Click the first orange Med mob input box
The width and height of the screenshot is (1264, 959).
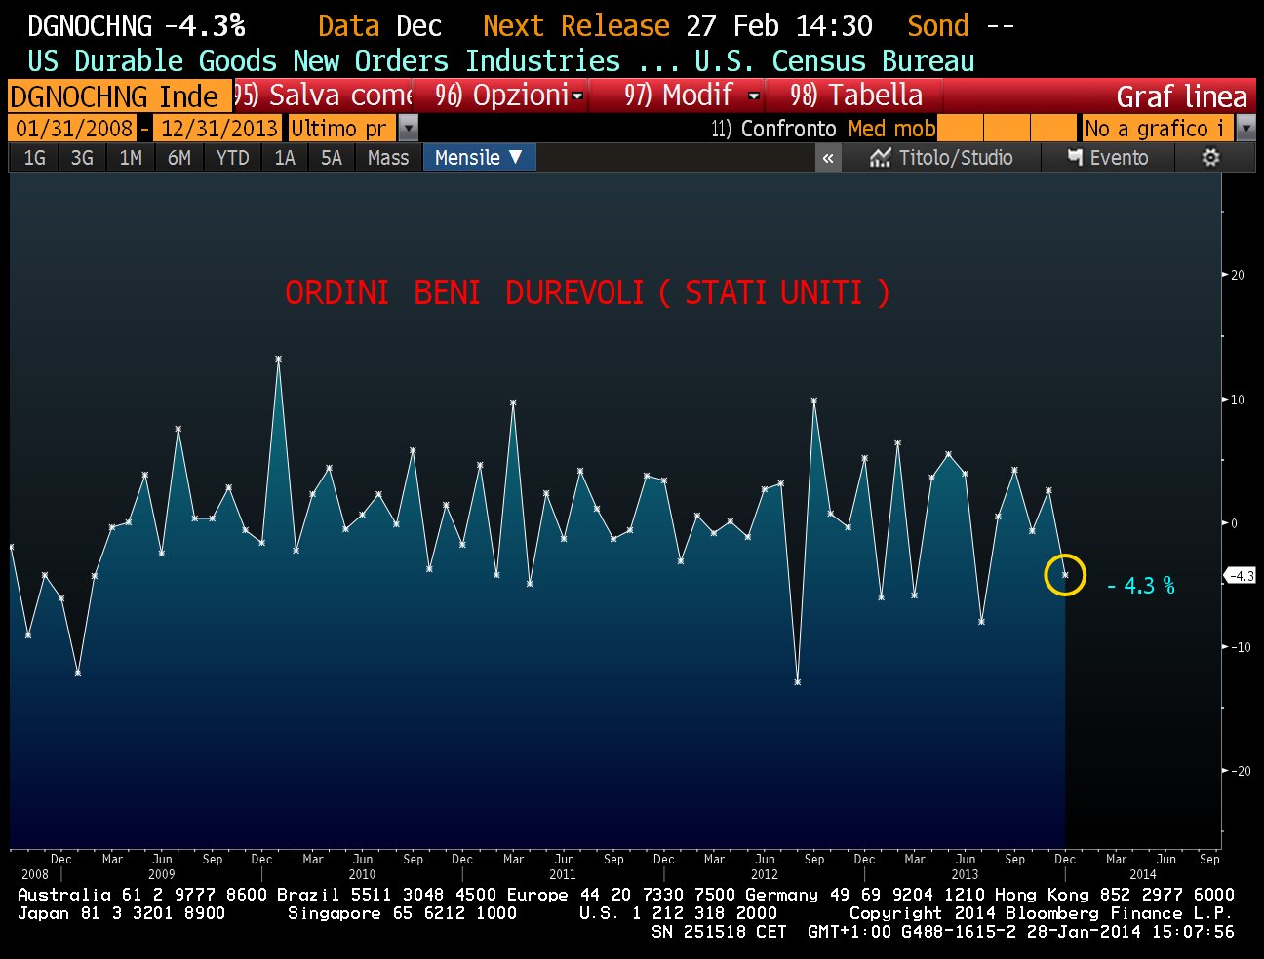[960, 129]
